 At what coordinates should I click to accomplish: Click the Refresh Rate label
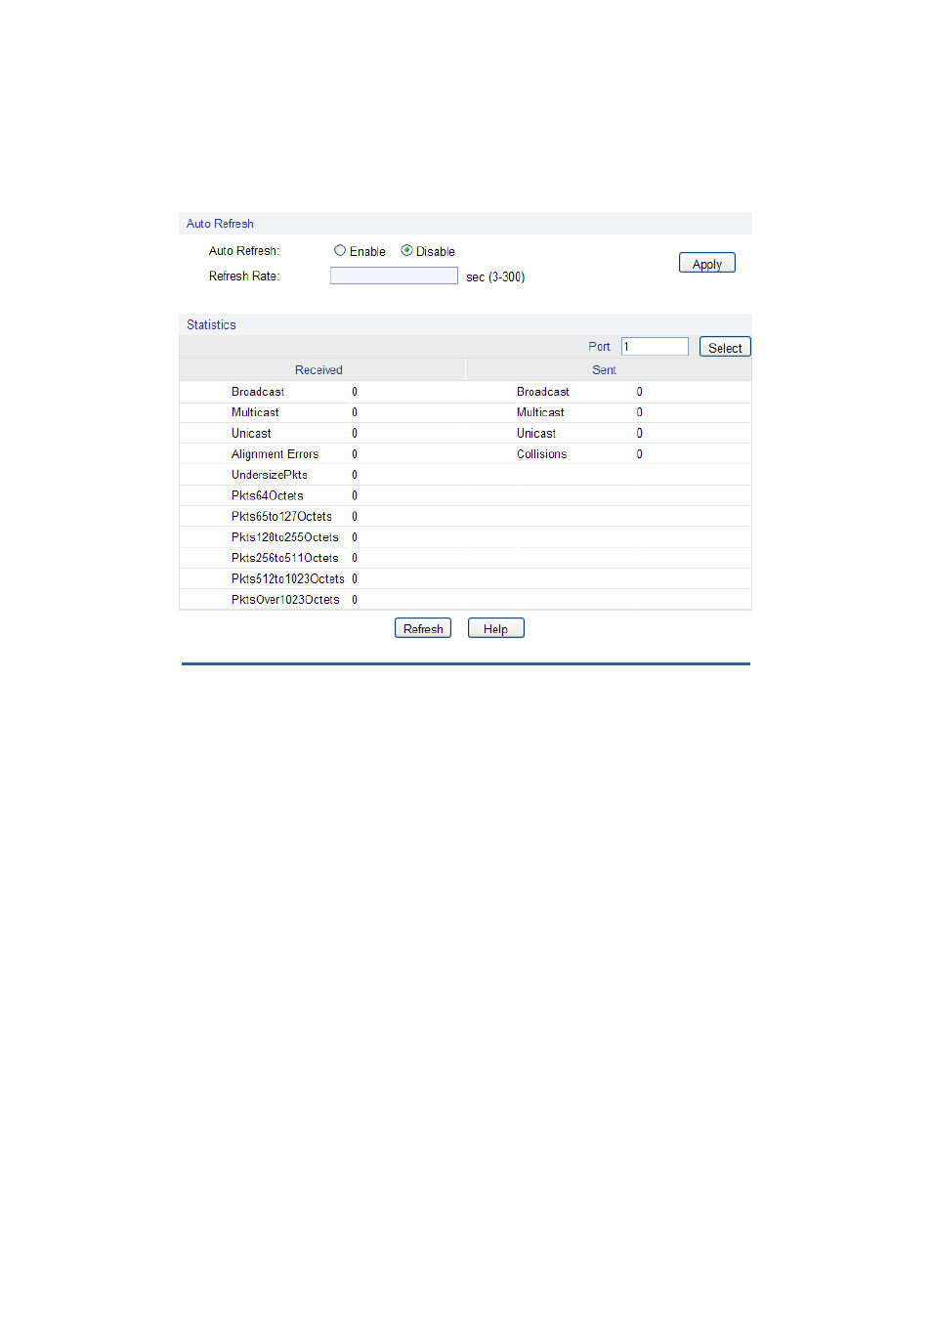(244, 277)
